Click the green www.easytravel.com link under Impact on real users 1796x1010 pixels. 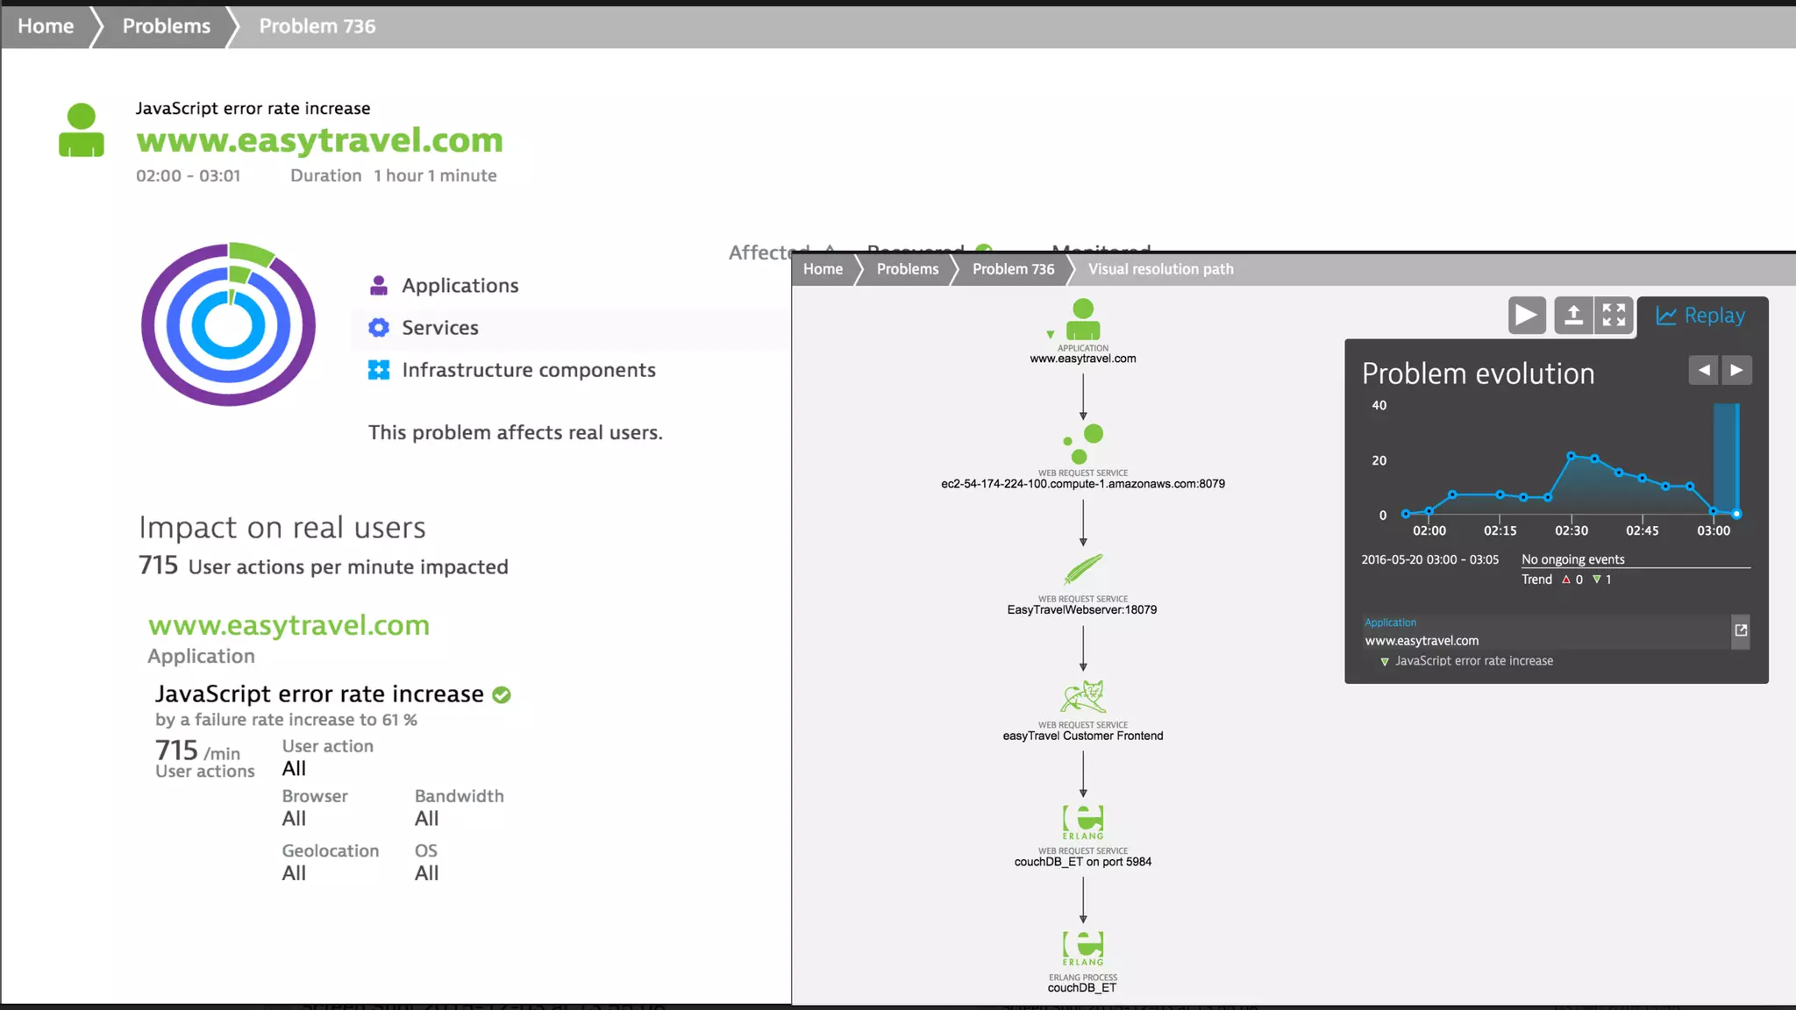(x=289, y=625)
